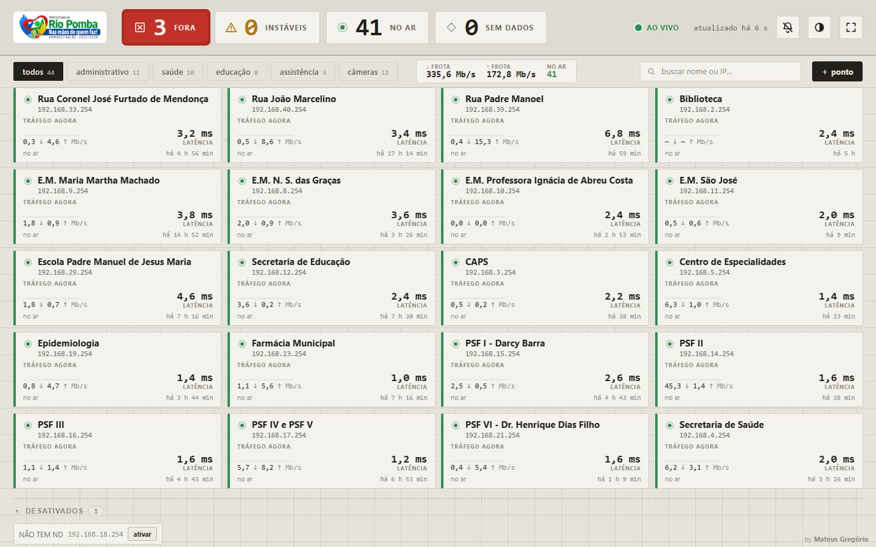Click traffic 45,3 ↓ 1,4 ↑ Mb/s
The width and height of the screenshot is (876, 547).
pyautogui.click(x=699, y=386)
